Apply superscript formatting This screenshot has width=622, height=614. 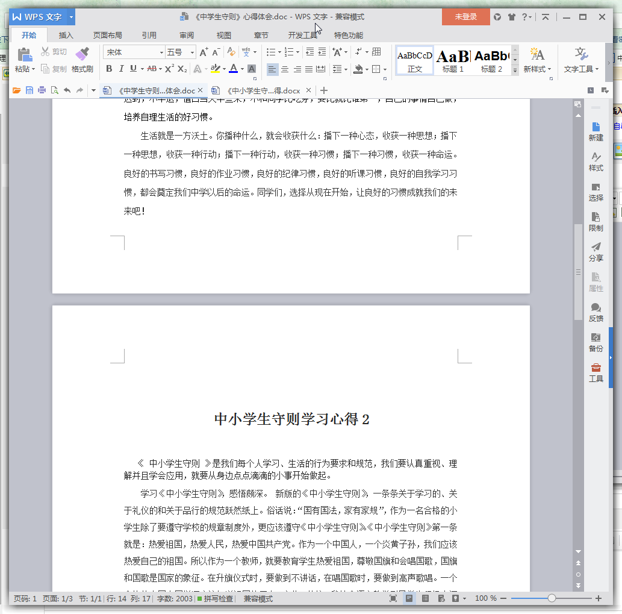pos(169,69)
